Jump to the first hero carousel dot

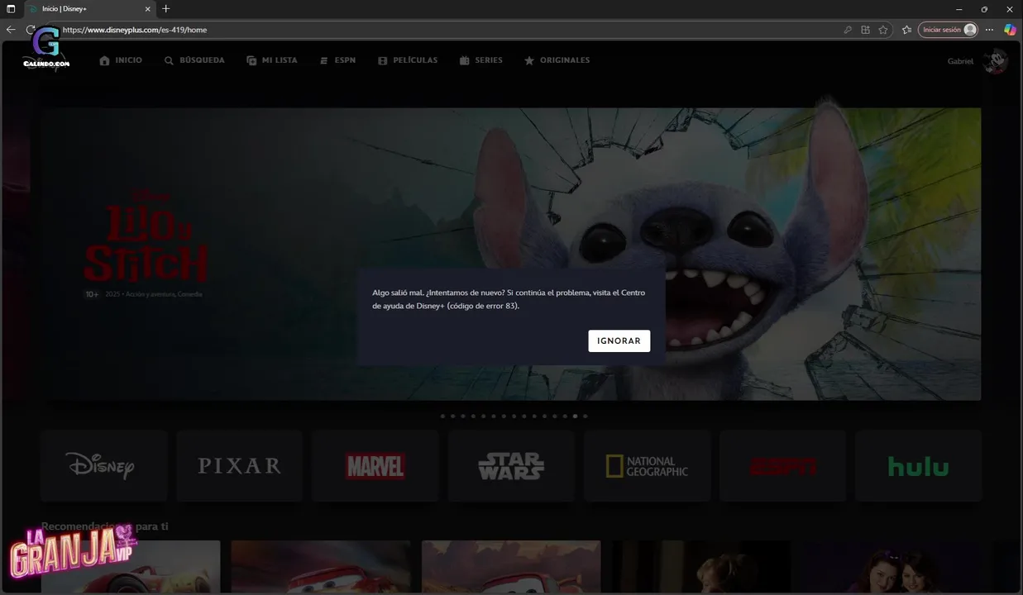click(x=442, y=416)
